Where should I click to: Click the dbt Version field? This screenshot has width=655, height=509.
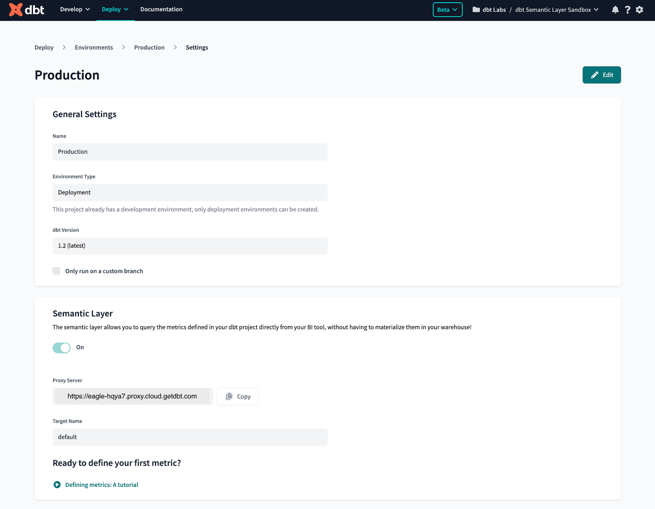(x=190, y=246)
